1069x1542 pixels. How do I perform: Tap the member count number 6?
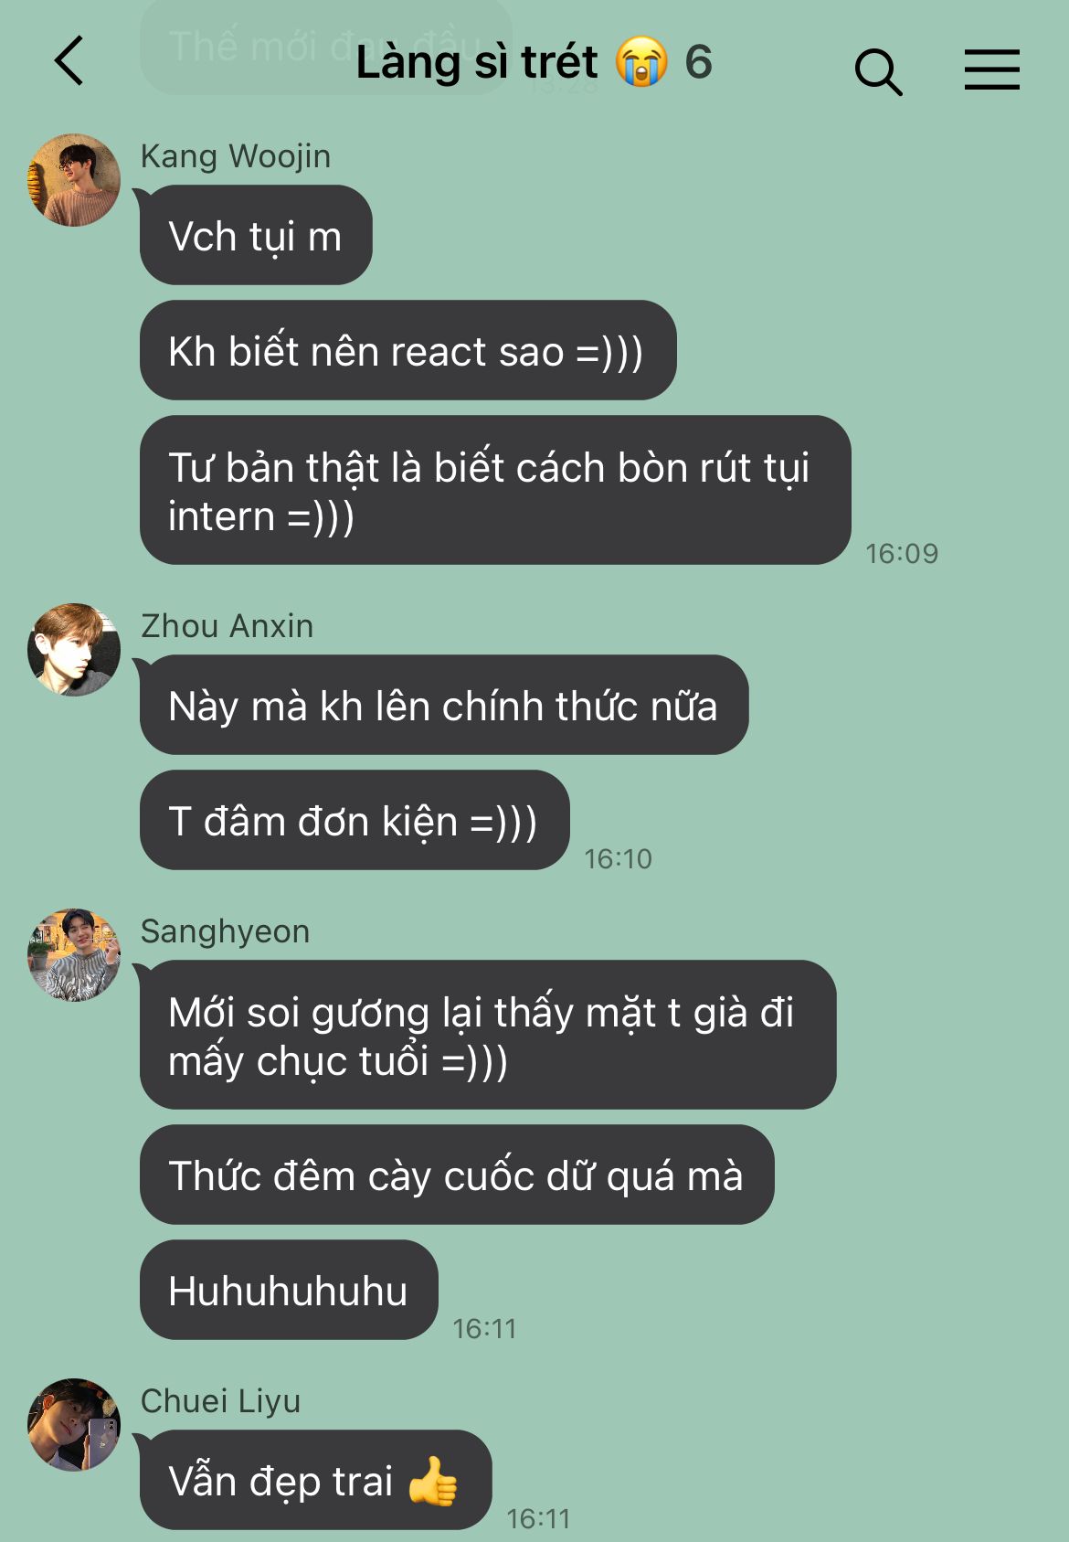click(x=698, y=62)
